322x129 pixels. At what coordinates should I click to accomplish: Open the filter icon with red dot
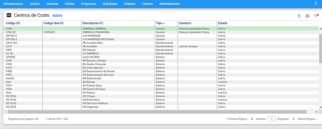tap(316, 16)
